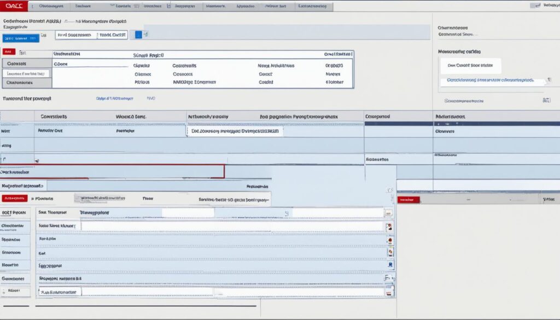Viewport: 560px width, 320px height.
Task: Click the red button in the lower-right panel
Action: click(409, 200)
